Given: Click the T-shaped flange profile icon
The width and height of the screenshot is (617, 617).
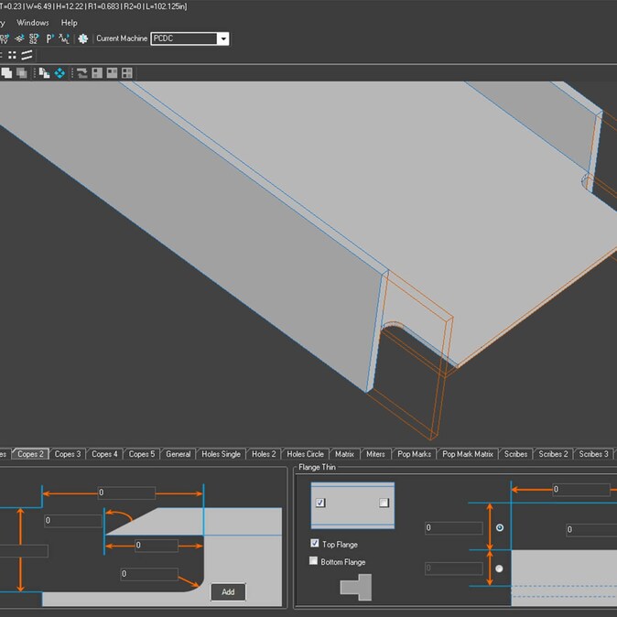Looking at the screenshot, I should 356,587.
